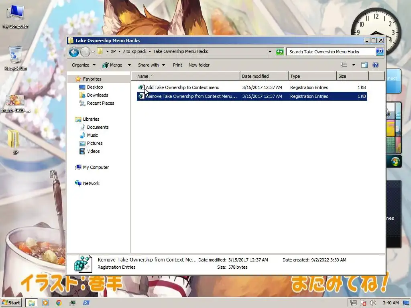
Task: Click the registry file icon in details pane
Action: tap(83, 264)
